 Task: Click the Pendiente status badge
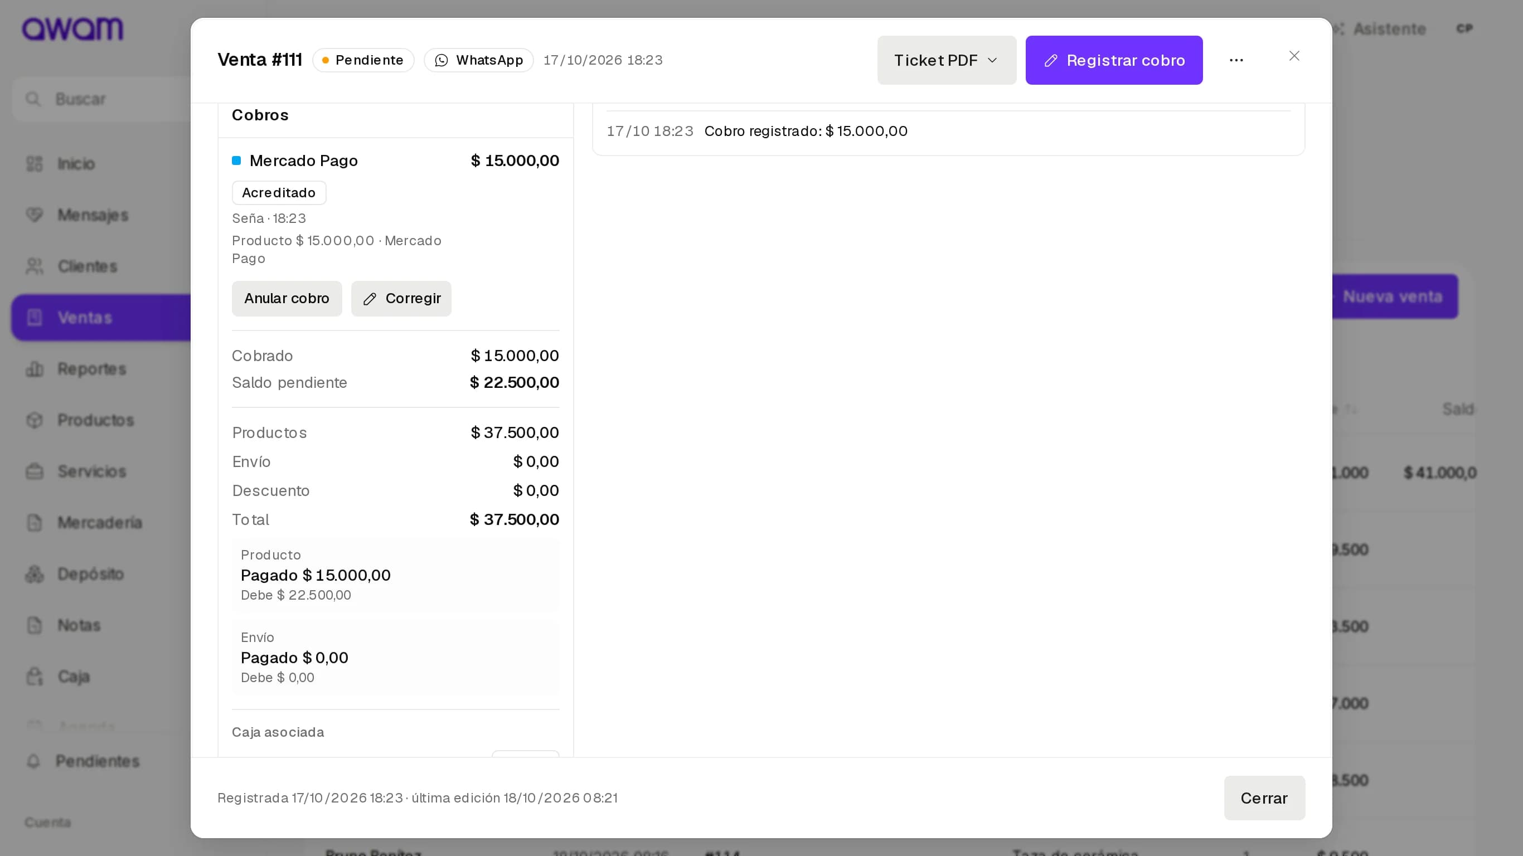(363, 60)
